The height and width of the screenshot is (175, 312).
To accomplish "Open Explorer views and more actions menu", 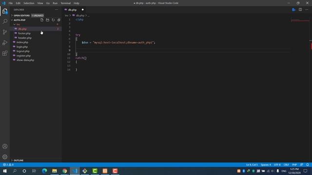I will 57,10.
